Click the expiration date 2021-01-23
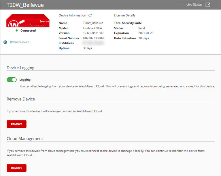 [x=146, y=33]
